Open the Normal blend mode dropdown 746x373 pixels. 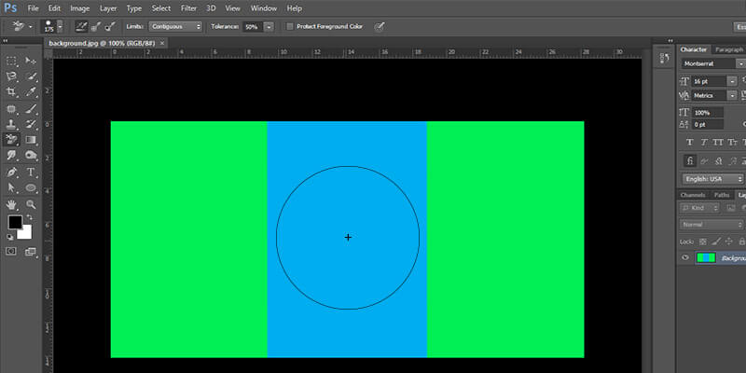click(711, 224)
